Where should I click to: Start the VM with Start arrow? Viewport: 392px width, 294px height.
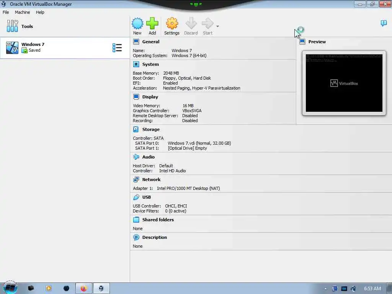point(207,23)
